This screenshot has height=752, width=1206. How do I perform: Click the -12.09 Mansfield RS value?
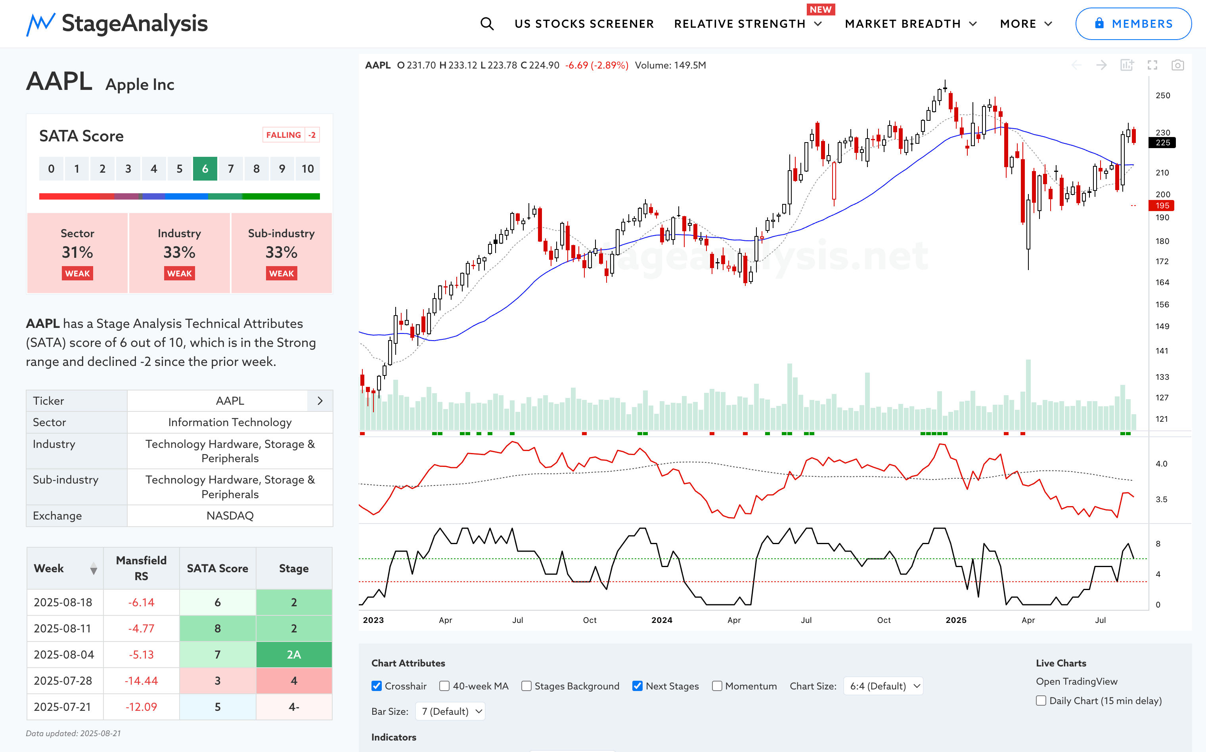click(x=142, y=707)
